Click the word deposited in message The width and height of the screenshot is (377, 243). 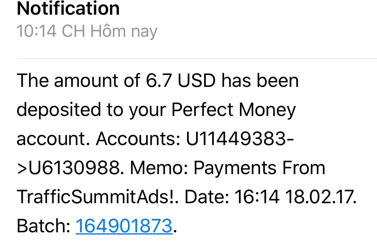pos(59,110)
